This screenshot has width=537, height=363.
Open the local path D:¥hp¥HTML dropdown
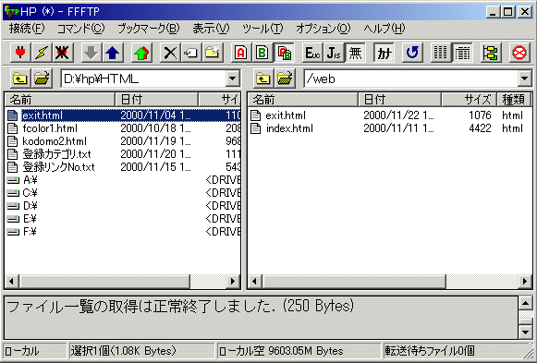pyautogui.click(x=233, y=79)
